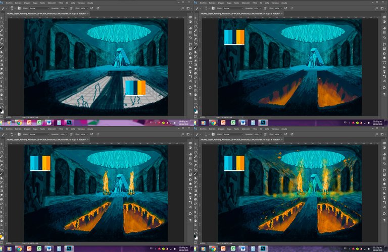The width and height of the screenshot is (388, 252).
Task: Select the Spot Healing tool in bottom-left window
Action: pos(3,169)
